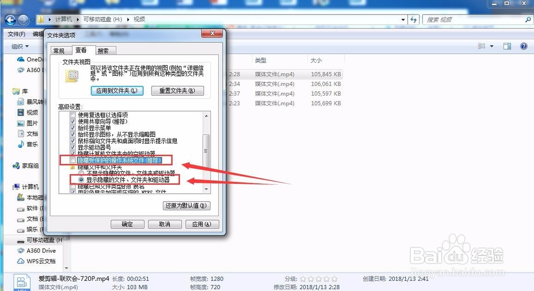534x291 pixels.
Task: Open recent pages dropdown beside forward button
Action: pyautogui.click(x=33, y=20)
